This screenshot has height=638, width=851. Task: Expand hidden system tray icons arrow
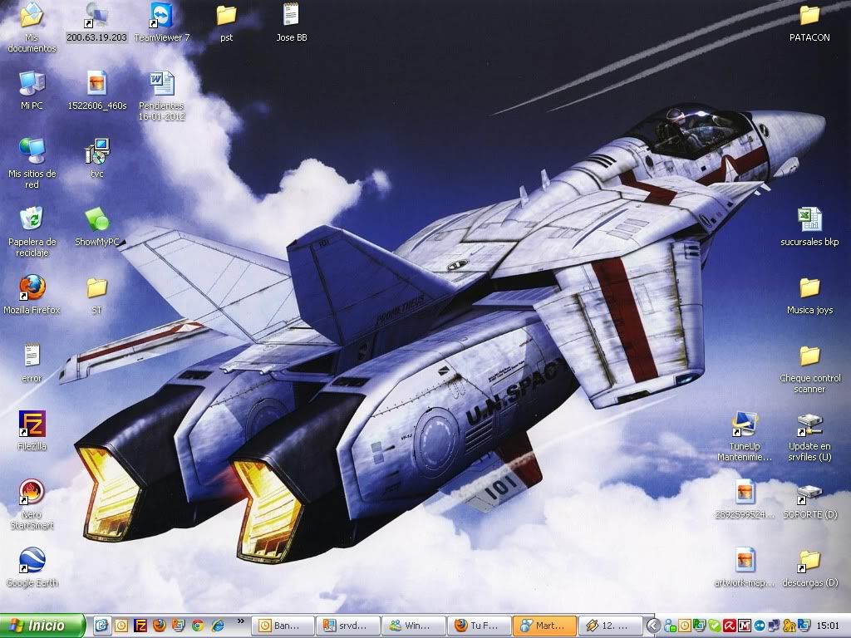point(653,626)
